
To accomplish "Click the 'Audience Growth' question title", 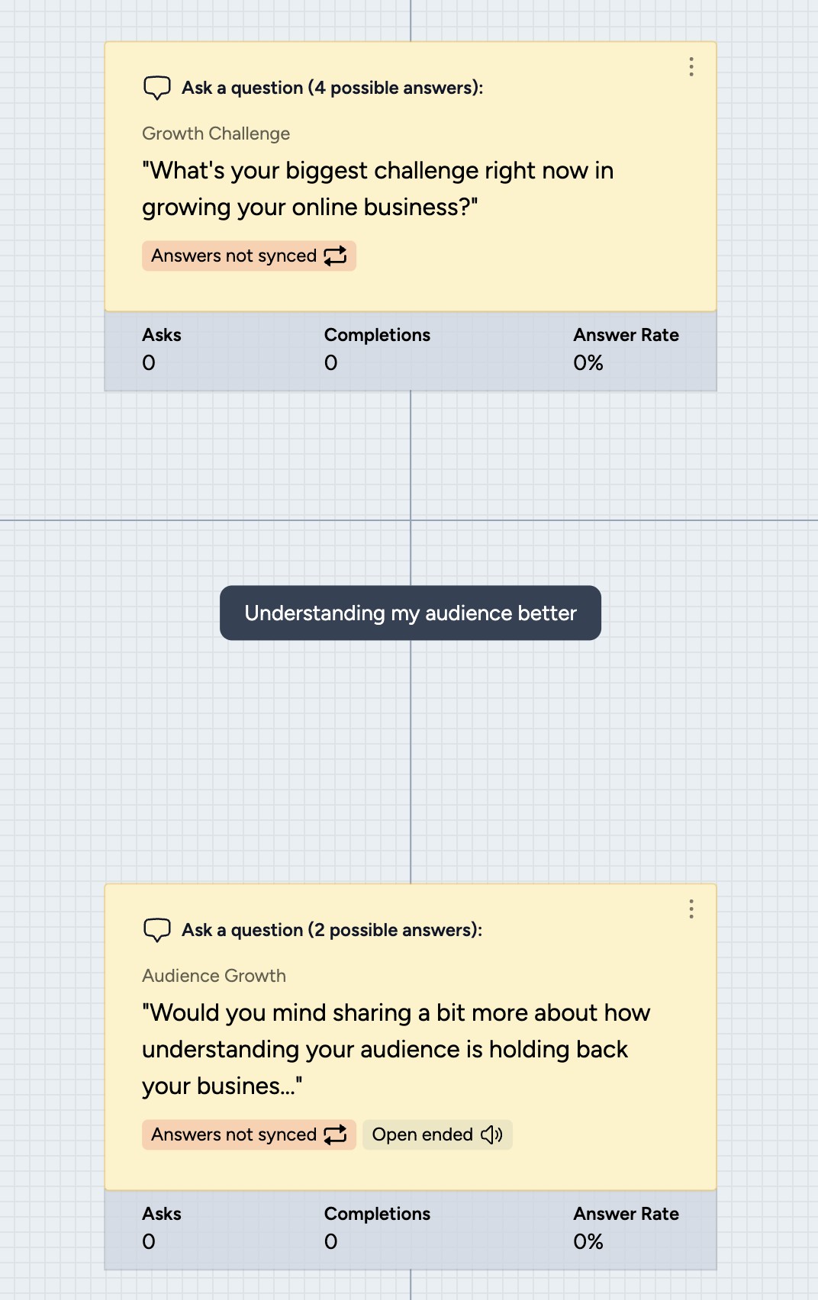I will click(214, 976).
